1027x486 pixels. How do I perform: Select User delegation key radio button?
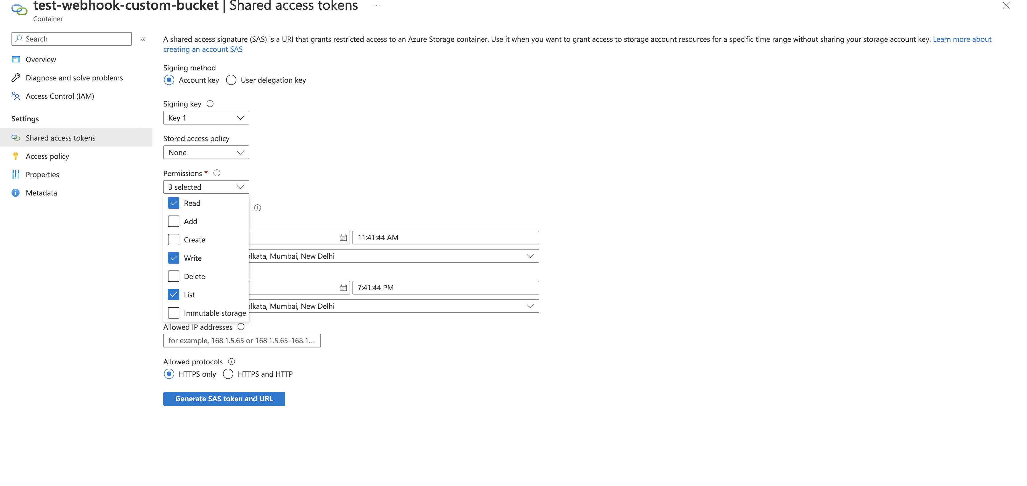(x=231, y=80)
